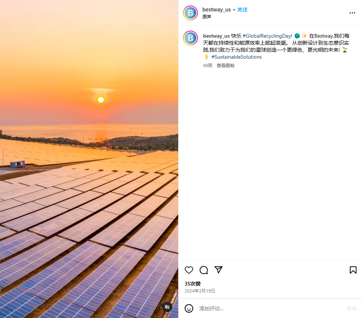Click the bestway_us avatar beside the caption
Viewport: 362px width, 318px height.
[190, 38]
